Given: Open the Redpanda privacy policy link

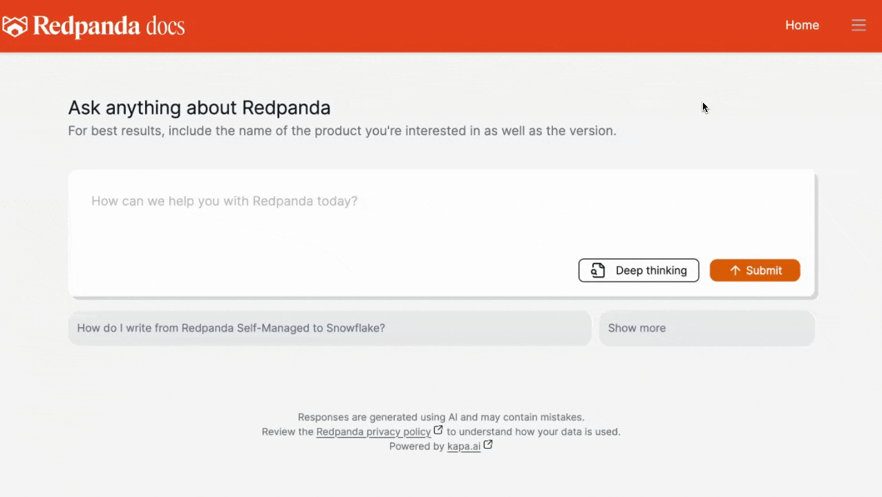Looking at the screenshot, I should pyautogui.click(x=373, y=432).
